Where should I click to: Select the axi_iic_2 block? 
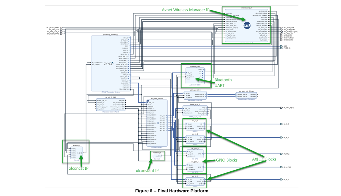(x=195, y=139)
